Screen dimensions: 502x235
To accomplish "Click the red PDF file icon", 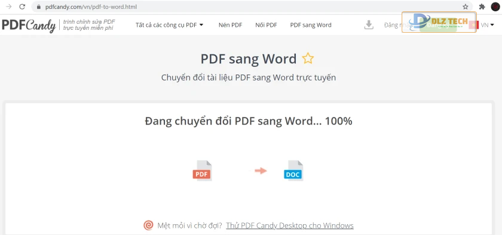I will point(202,171).
